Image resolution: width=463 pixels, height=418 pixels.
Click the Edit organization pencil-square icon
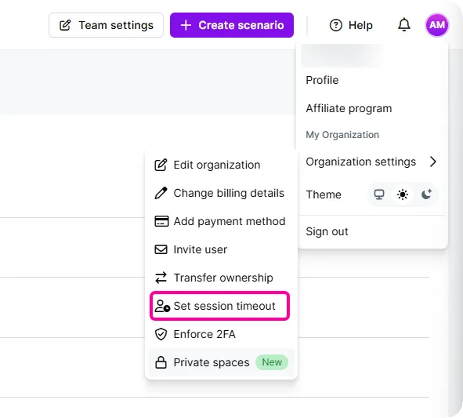click(x=161, y=165)
